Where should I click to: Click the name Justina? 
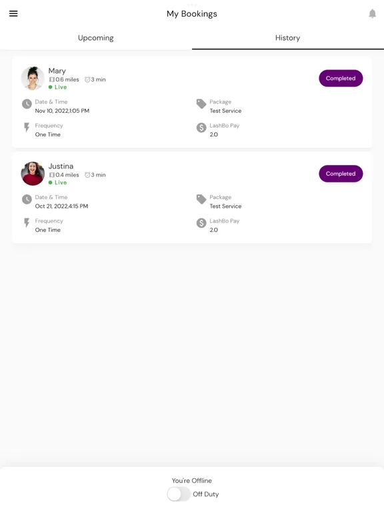[61, 166]
